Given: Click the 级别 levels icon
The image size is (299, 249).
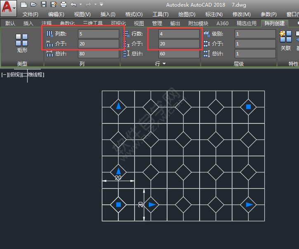Looking at the screenshot, I should click(x=207, y=34).
